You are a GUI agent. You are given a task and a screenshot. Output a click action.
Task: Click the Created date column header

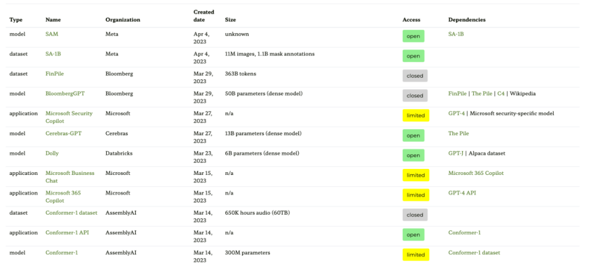(203, 16)
